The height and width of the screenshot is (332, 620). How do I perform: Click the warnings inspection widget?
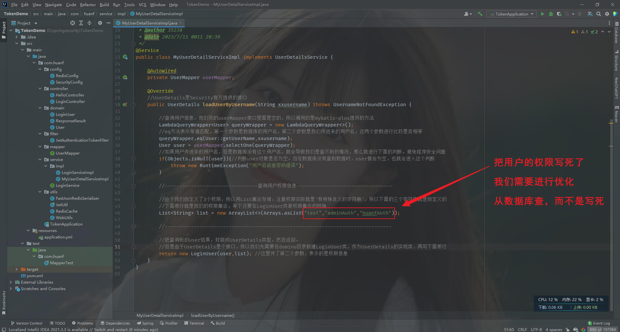pyautogui.click(x=584, y=32)
